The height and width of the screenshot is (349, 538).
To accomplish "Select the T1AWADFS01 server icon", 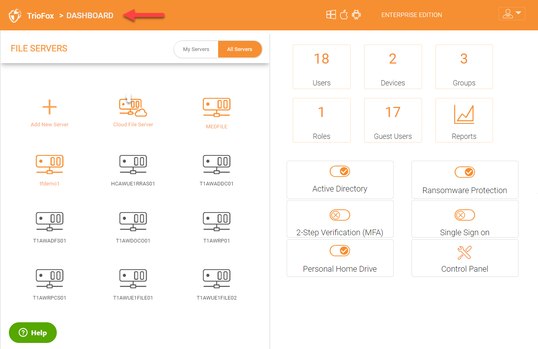I will coord(49,221).
